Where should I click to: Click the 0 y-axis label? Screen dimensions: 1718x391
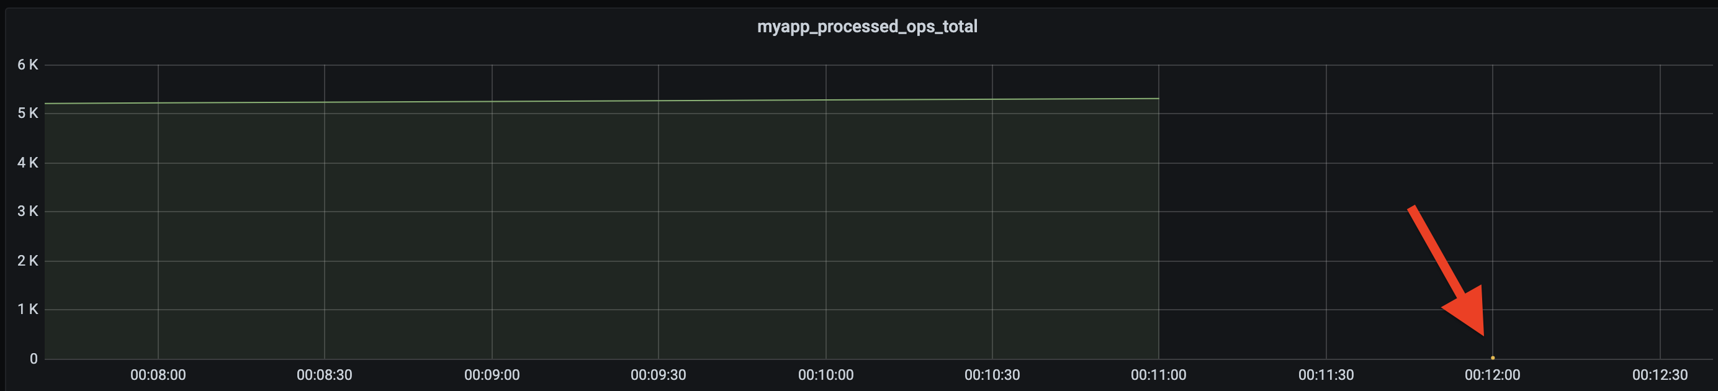pyautogui.click(x=34, y=359)
